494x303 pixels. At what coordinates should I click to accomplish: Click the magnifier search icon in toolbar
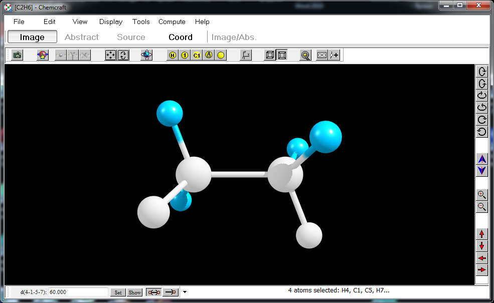point(305,55)
